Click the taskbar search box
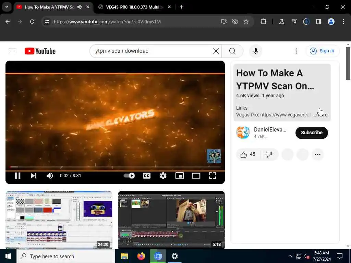 tap(66, 256)
